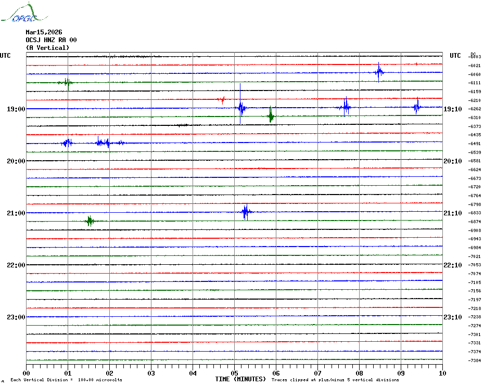Select the Mar15,2026 date heading
484x387 pixels.
coord(44,32)
